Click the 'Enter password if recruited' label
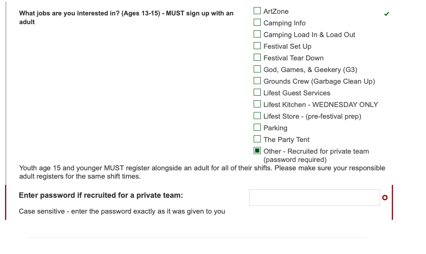 [x=101, y=195]
